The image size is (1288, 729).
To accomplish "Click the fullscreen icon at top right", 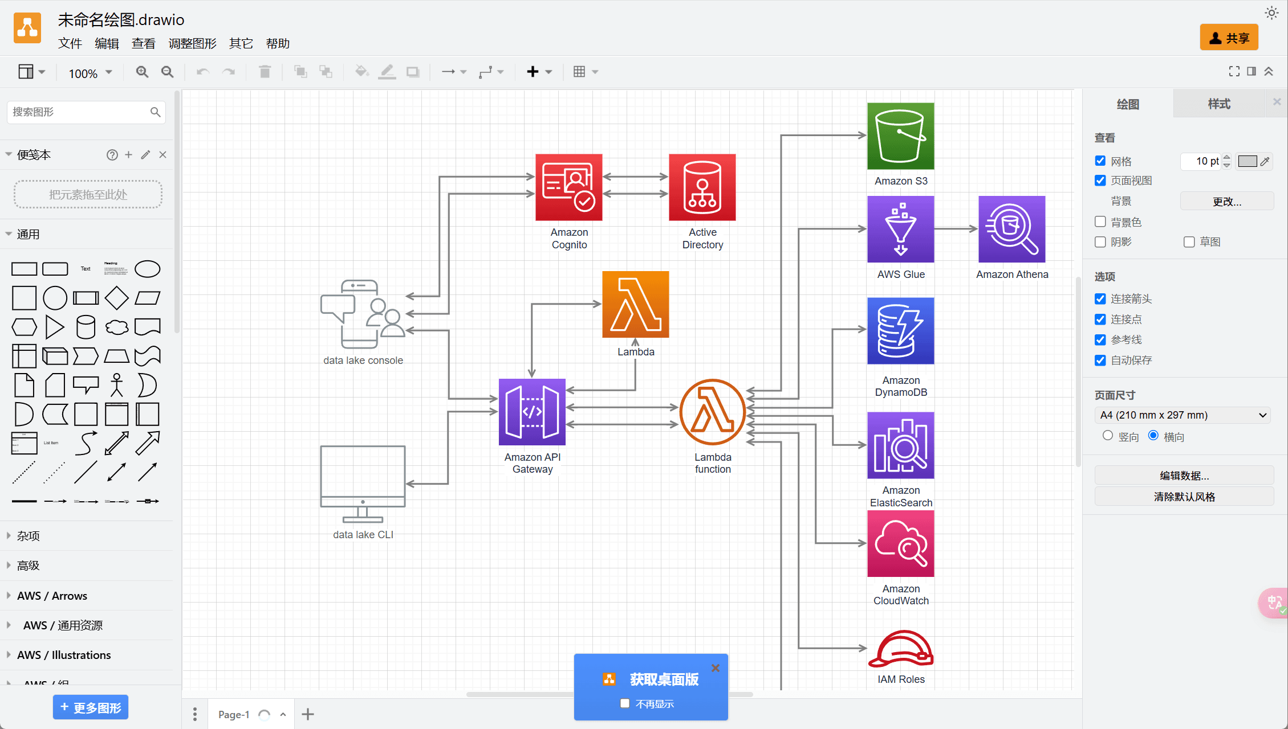I will click(1234, 71).
